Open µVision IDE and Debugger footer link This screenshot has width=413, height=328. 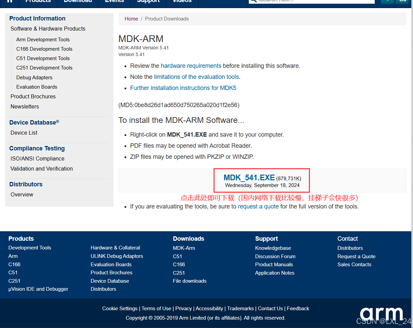(x=38, y=289)
